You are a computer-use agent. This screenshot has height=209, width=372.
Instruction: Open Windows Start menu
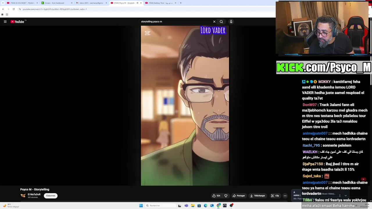coord(141,206)
